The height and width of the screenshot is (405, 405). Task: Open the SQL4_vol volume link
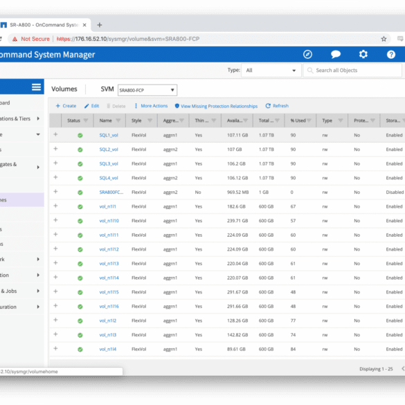coord(109,178)
